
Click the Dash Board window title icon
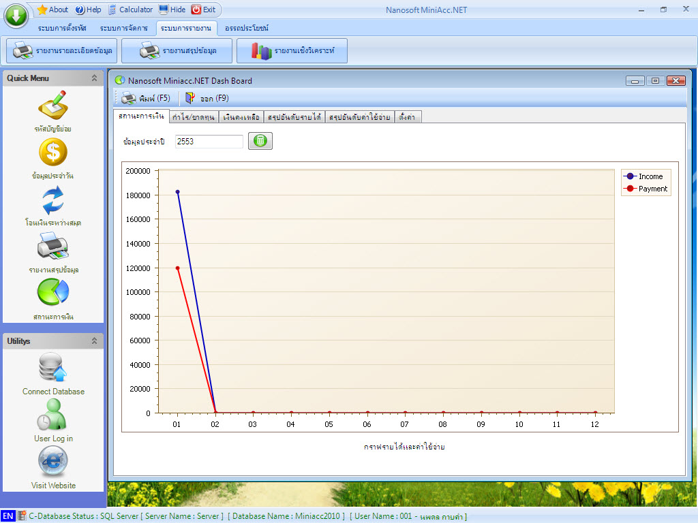[x=119, y=80]
